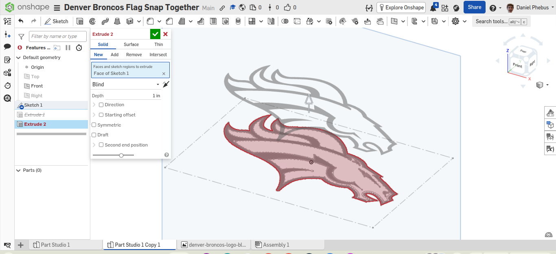The height and width of the screenshot is (254, 556).
Task: Open the App Store grid icon
Action: point(444,8)
